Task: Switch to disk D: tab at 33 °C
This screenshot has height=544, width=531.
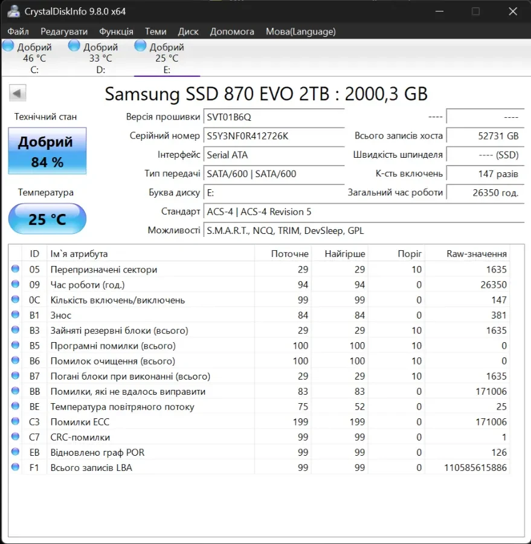Action: pyautogui.click(x=100, y=58)
